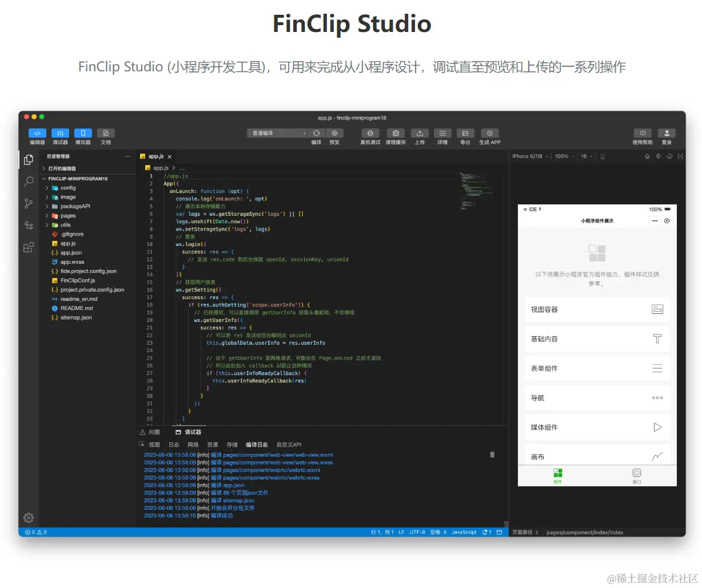Image resolution: width=702 pixels, height=588 pixels.
Task: Open the 100% zoom dropdown
Action: pos(564,156)
